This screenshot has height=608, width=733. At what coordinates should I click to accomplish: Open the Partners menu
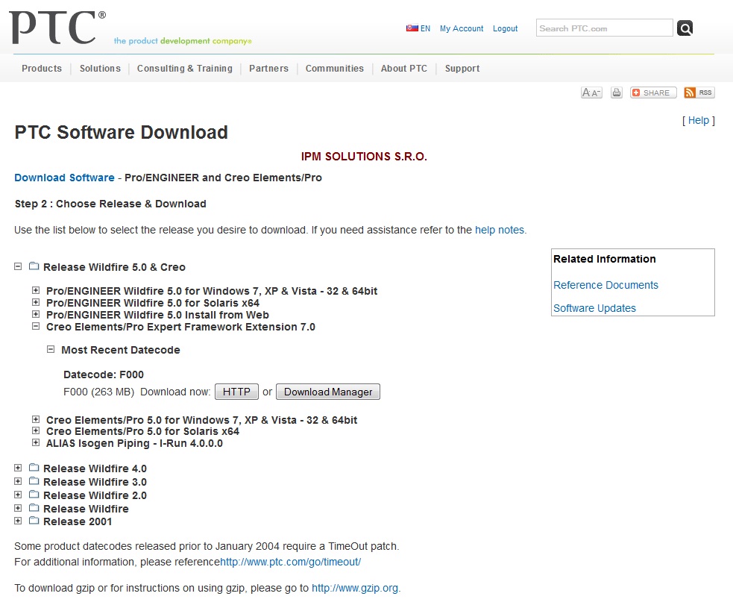pyautogui.click(x=268, y=69)
